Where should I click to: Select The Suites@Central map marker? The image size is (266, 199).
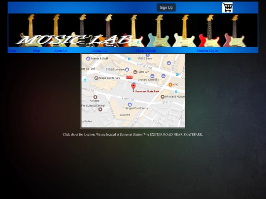pos(100,109)
